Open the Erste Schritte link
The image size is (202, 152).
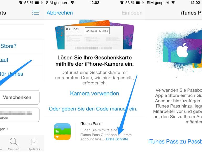[x=117, y=139]
